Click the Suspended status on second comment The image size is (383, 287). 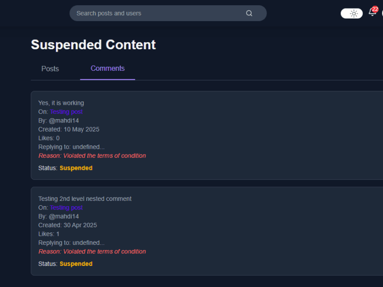[x=76, y=264]
